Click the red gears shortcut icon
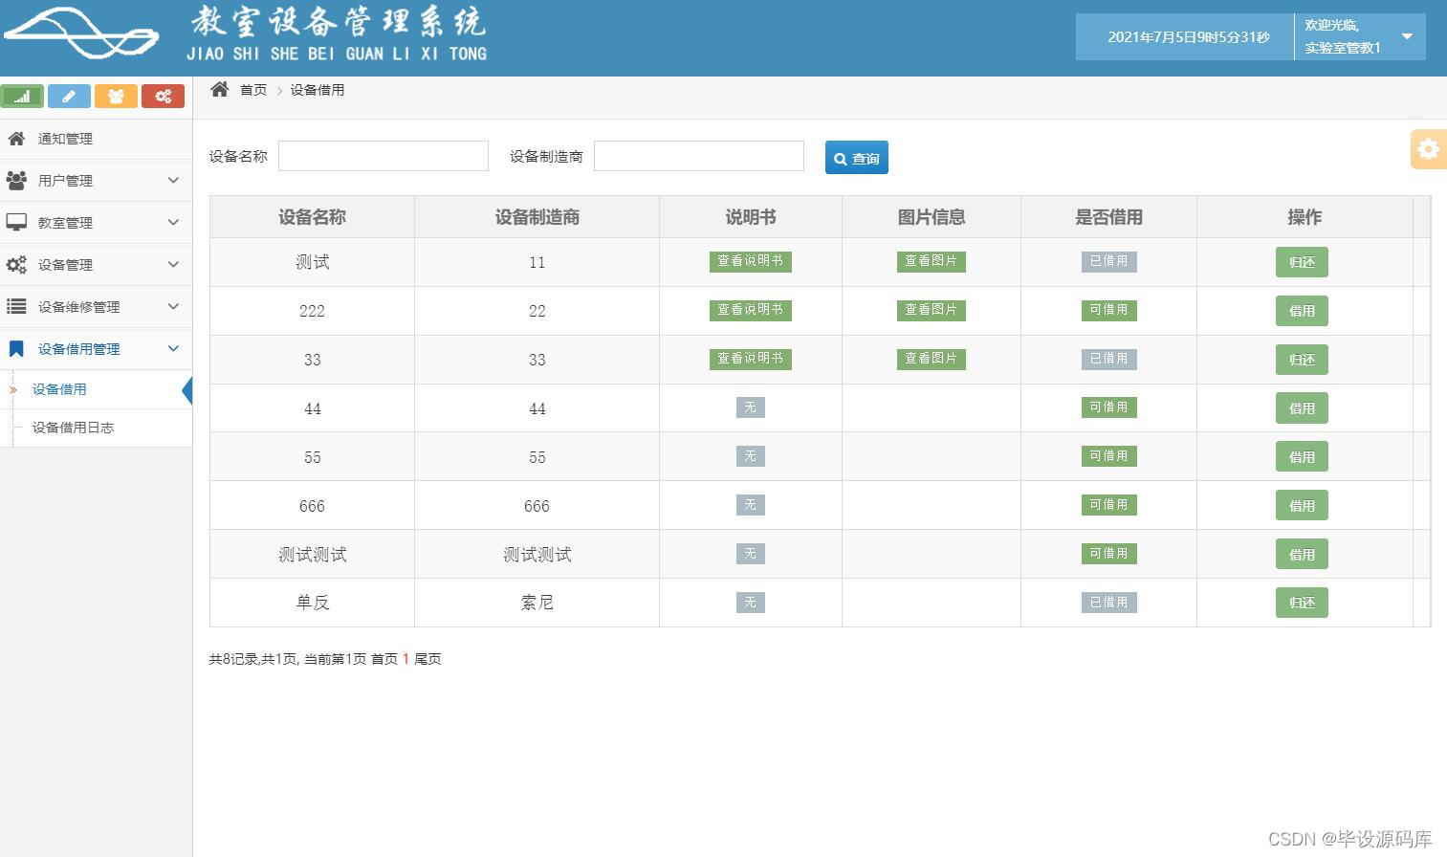Screen dimensions: 1447x857 163,96
